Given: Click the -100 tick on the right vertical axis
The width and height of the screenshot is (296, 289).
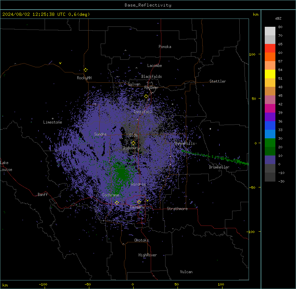Looking at the screenshot, I should pos(251,232).
